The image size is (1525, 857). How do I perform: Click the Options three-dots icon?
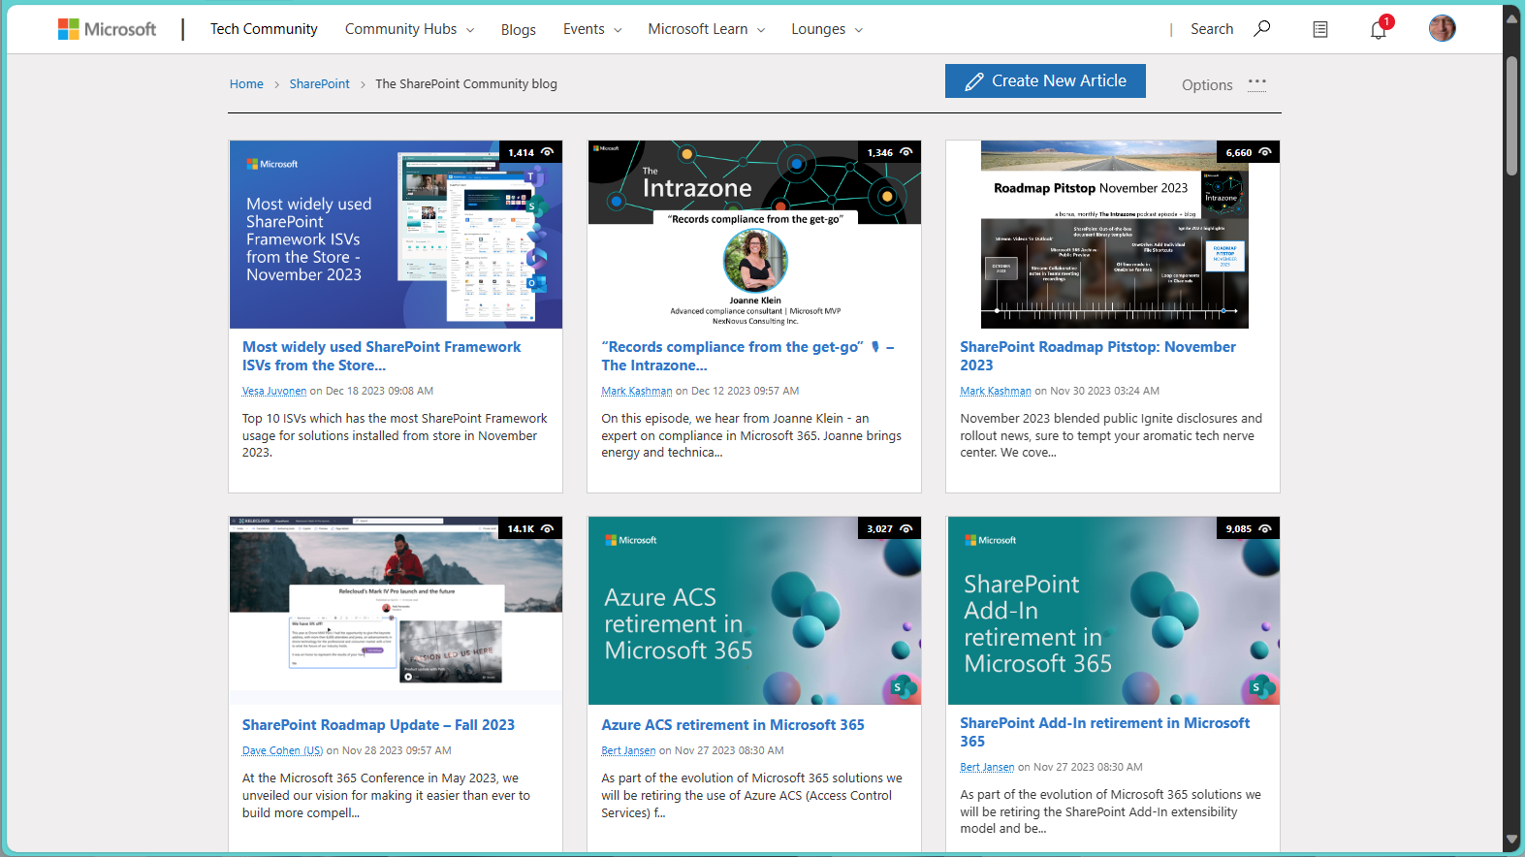[1257, 82]
